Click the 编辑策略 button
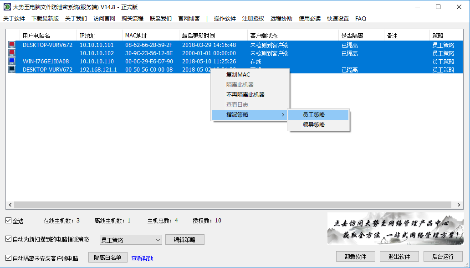Image resolution: width=470 pixels, height=268 pixels. (185, 240)
